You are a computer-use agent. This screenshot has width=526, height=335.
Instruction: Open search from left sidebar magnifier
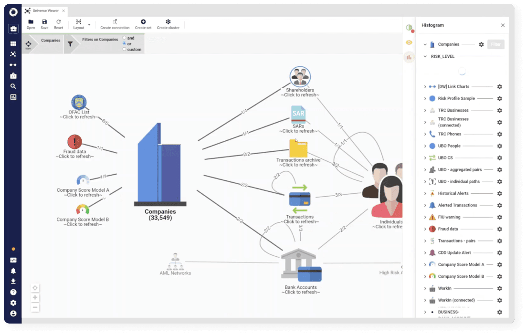click(13, 86)
